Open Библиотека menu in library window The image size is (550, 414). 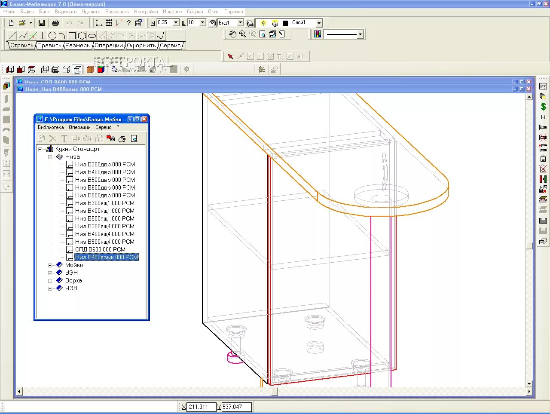click(x=51, y=127)
